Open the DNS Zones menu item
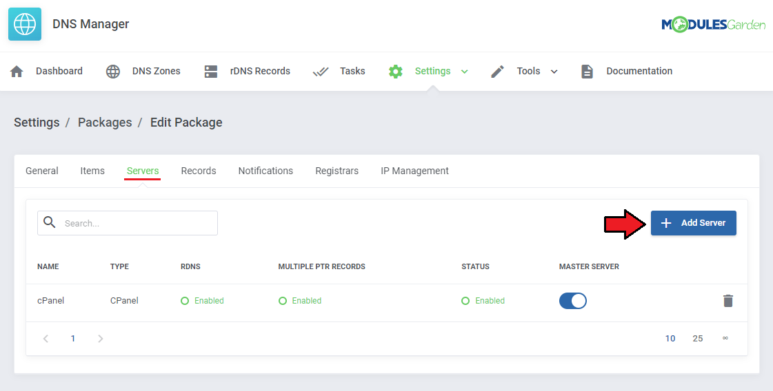This screenshot has width=773, height=391. pyautogui.click(x=157, y=71)
